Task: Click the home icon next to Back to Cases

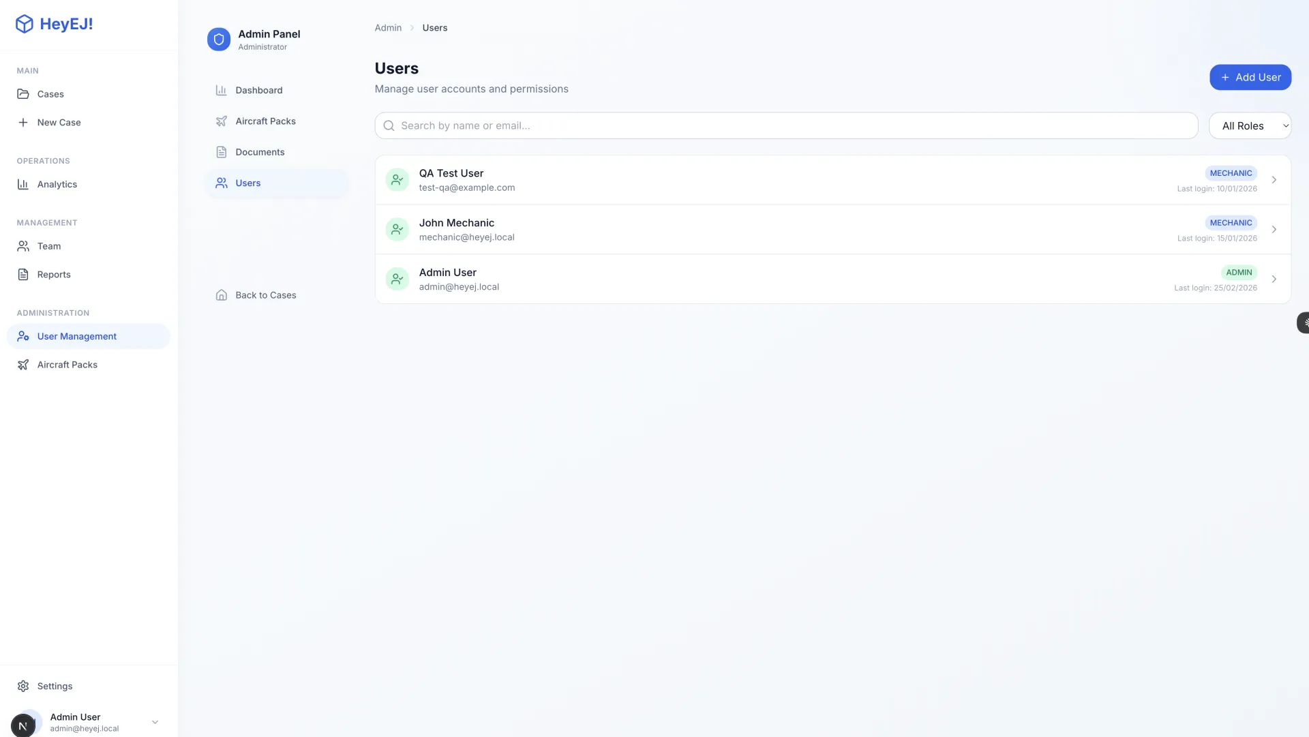Action: click(x=222, y=295)
